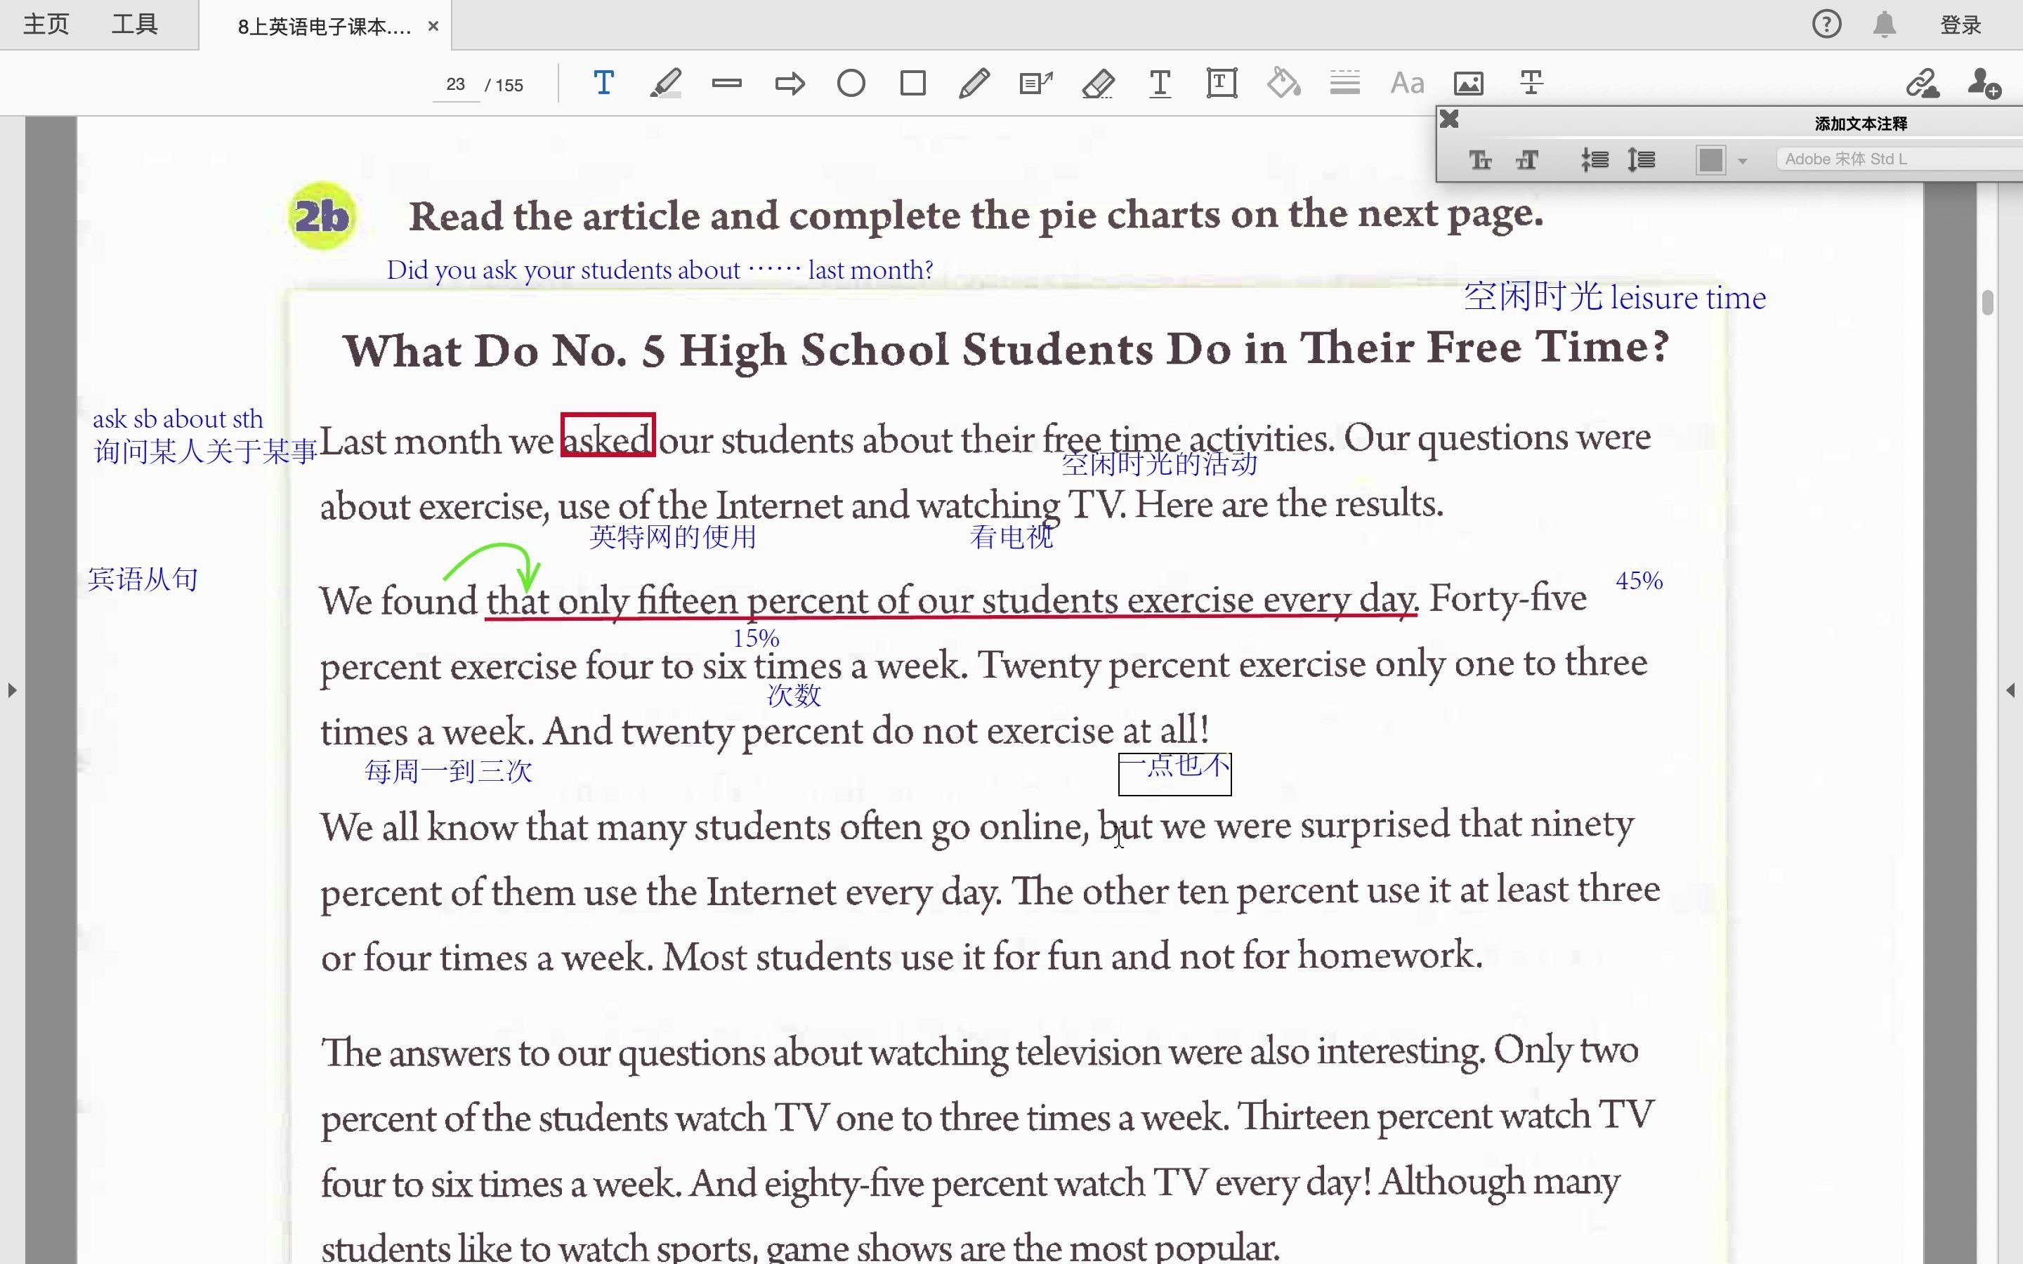Click the 宾语从句 annotation
Viewport: 2023px width, 1264px height.
pos(143,579)
